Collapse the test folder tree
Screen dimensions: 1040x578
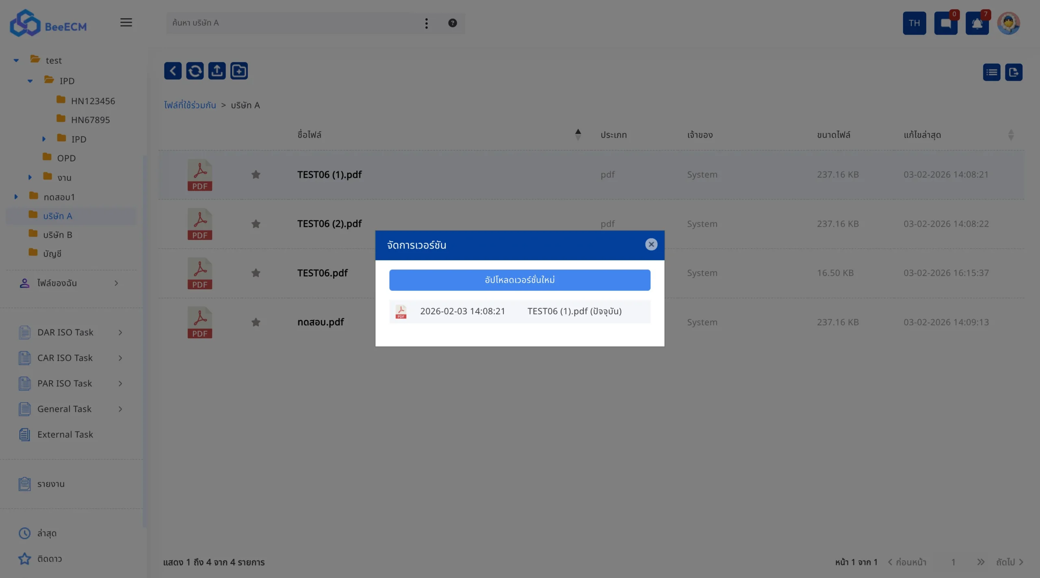[16, 61]
